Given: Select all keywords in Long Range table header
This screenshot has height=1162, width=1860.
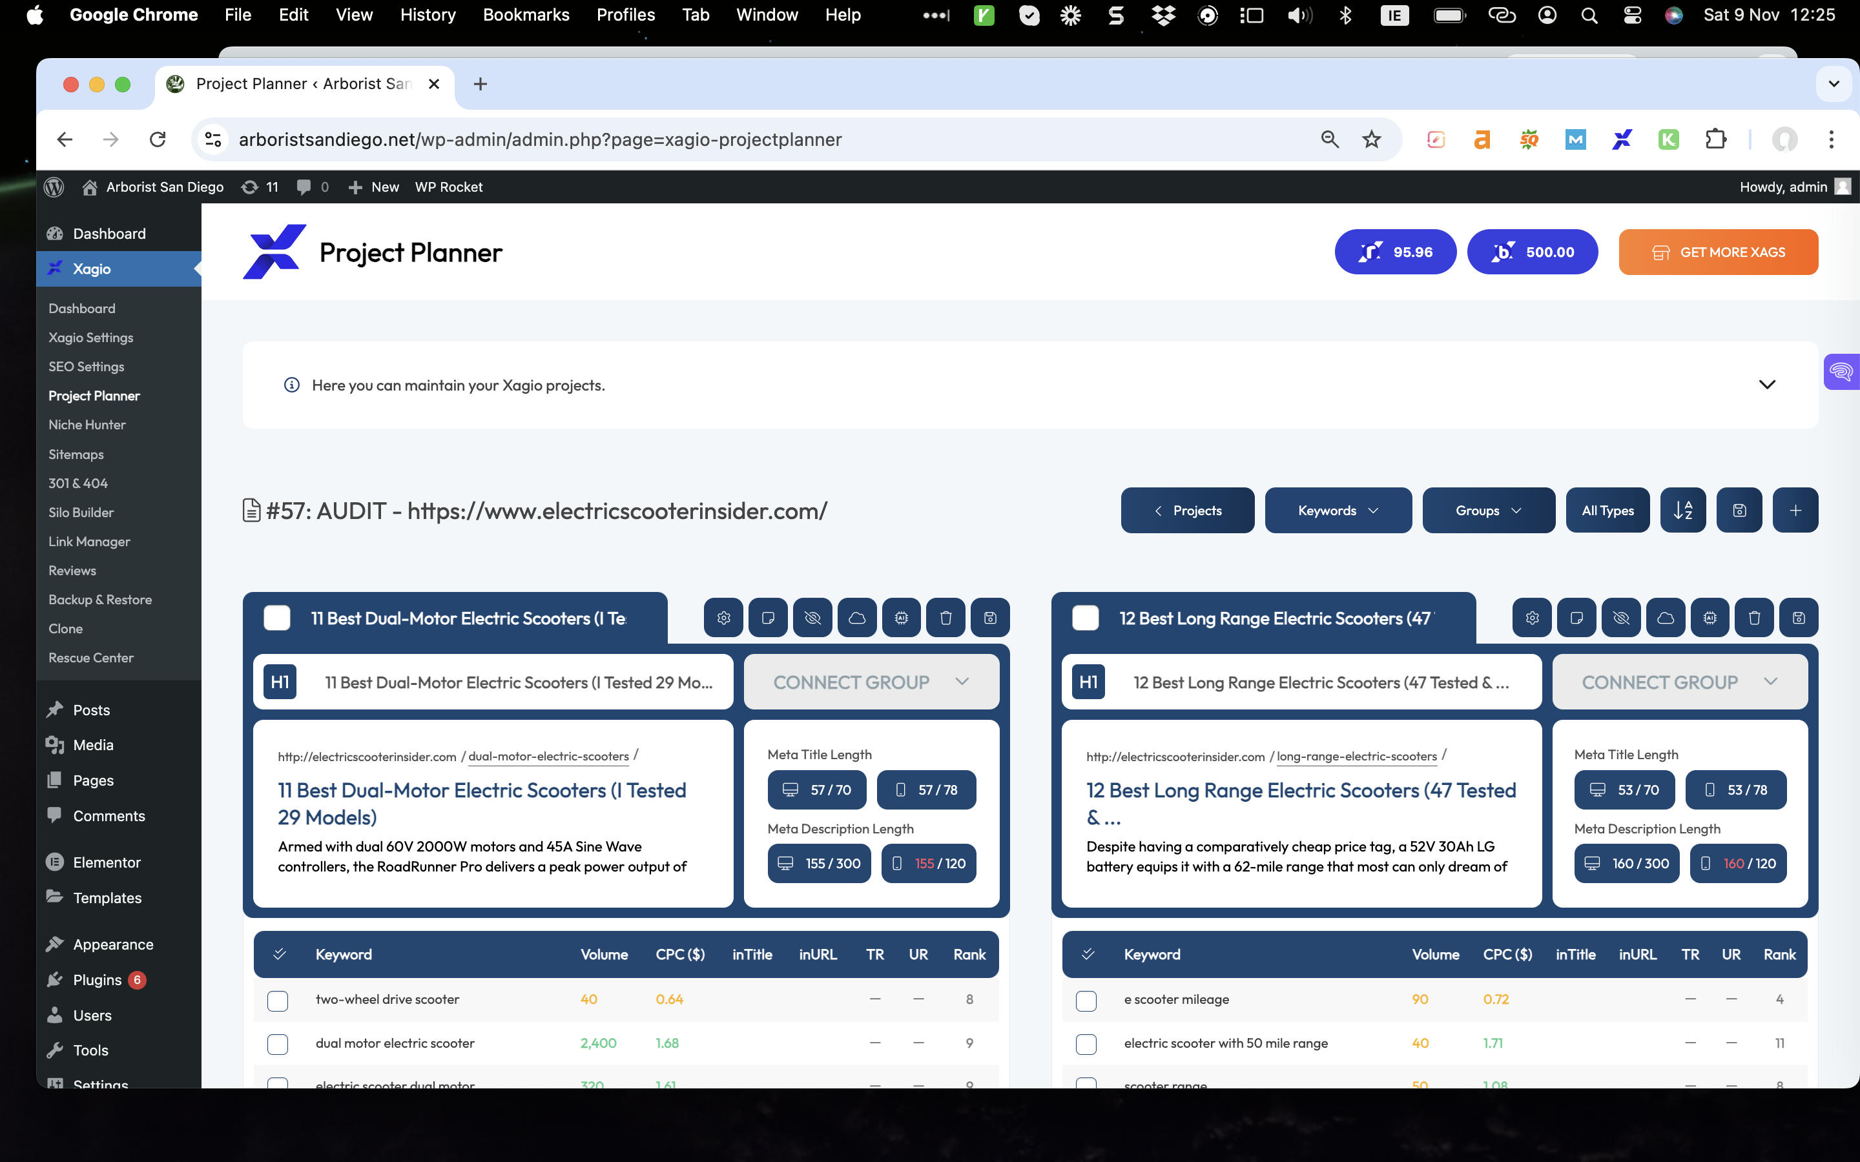Looking at the screenshot, I should [x=1088, y=955].
